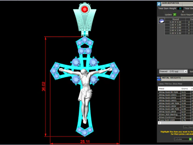This screenshot has width=193, height=145.
Task: Click the Calculate button
Action: (183, 139)
